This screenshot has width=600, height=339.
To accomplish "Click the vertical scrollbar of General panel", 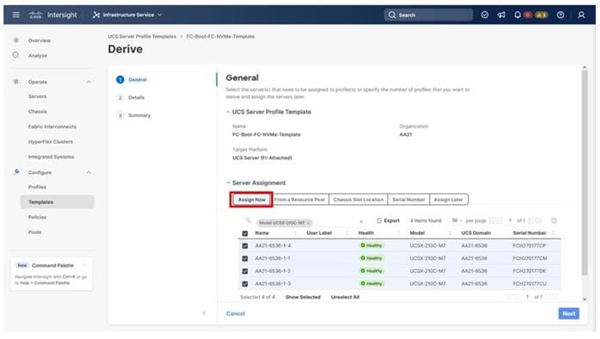I will 585,172.
